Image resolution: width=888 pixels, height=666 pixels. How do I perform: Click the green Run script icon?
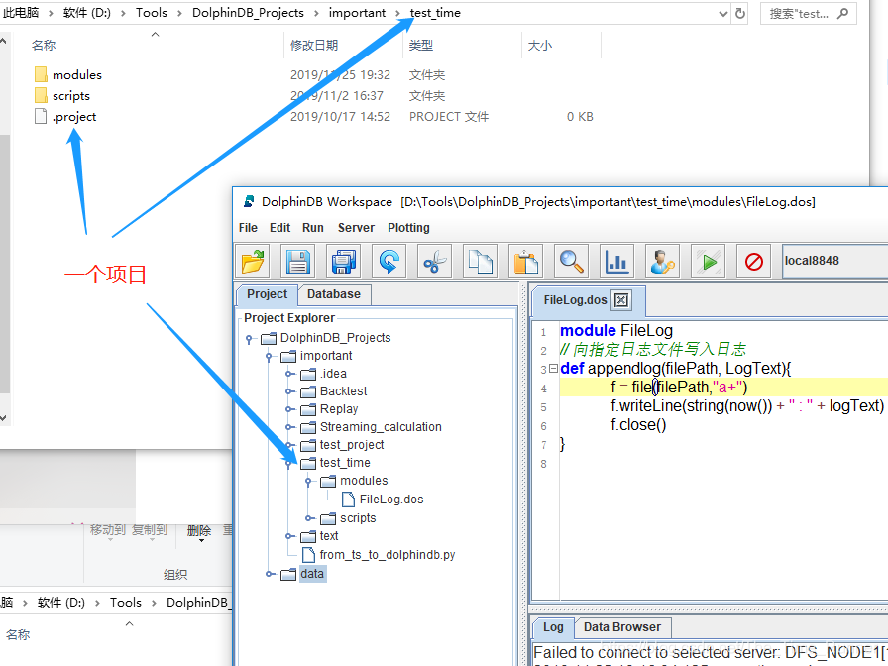click(x=708, y=262)
